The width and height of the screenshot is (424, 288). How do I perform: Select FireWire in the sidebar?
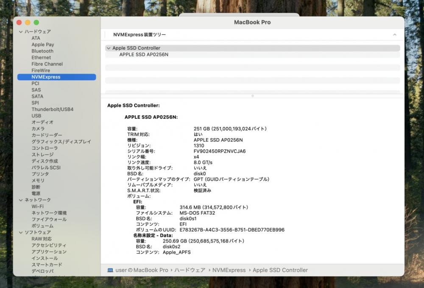click(41, 70)
